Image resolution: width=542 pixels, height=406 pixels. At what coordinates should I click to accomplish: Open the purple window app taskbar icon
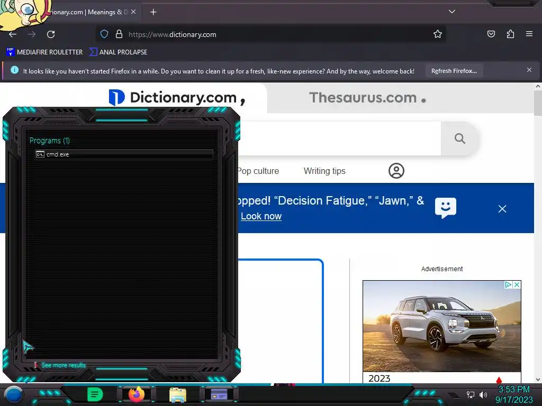[x=219, y=394]
